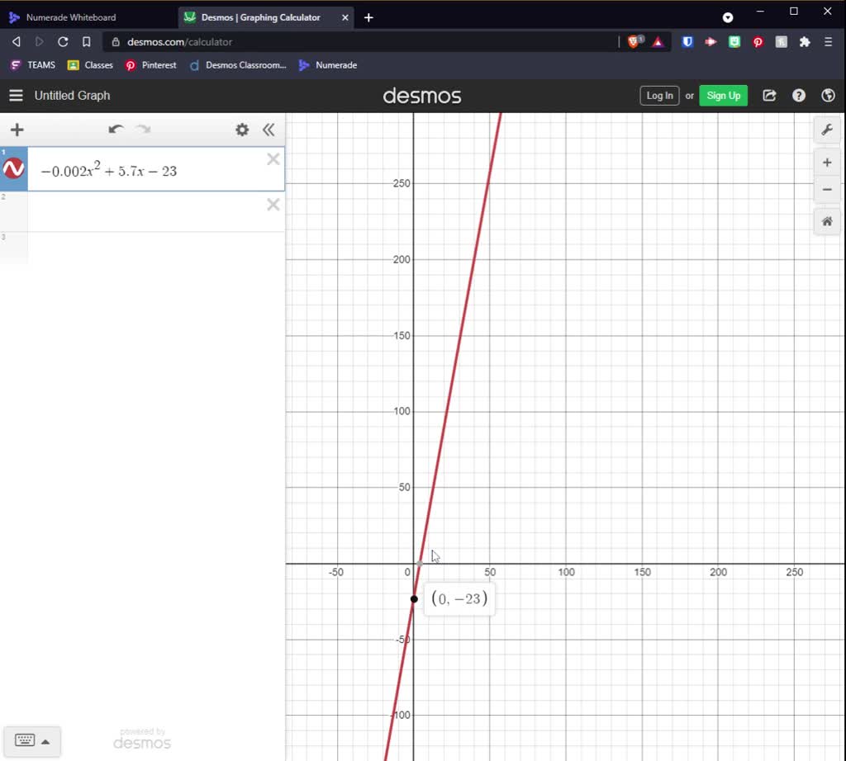Expand the keyboard options arrow
The image size is (846, 761).
point(47,740)
